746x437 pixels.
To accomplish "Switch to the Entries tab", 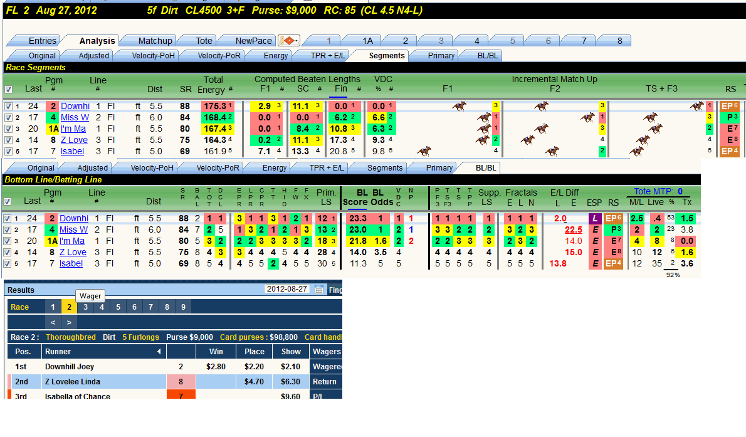I will pyautogui.click(x=43, y=41).
